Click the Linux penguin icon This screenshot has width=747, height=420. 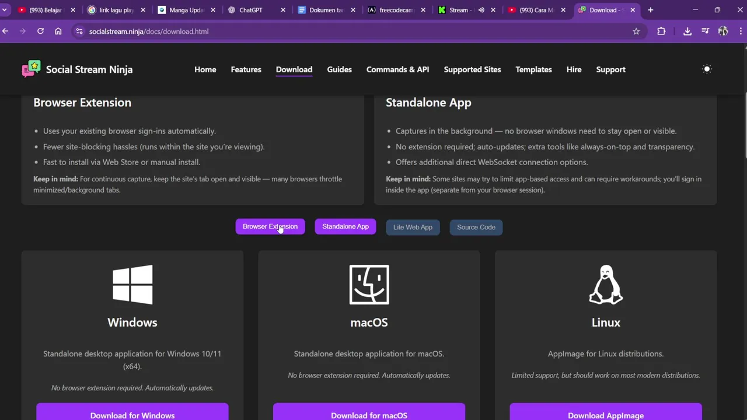pyautogui.click(x=606, y=285)
